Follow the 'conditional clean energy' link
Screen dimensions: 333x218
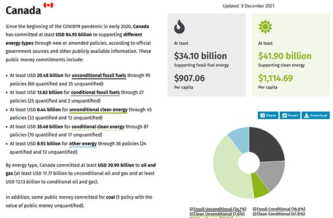coord(98,127)
